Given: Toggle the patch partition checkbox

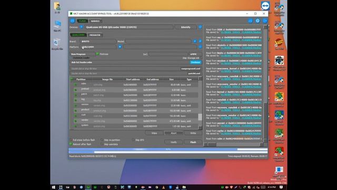Looking at the screenshot, I should [75, 95].
